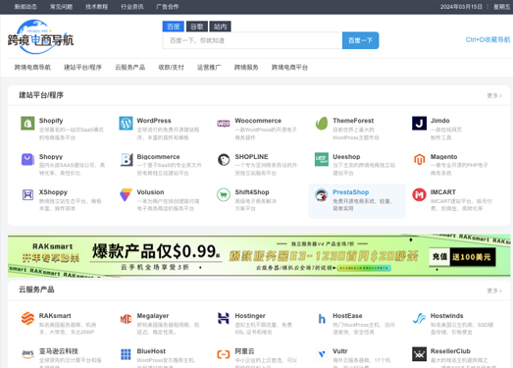Image resolution: width=513 pixels, height=368 pixels.
Task: Open the Megalayer logo icon
Action: (126, 318)
